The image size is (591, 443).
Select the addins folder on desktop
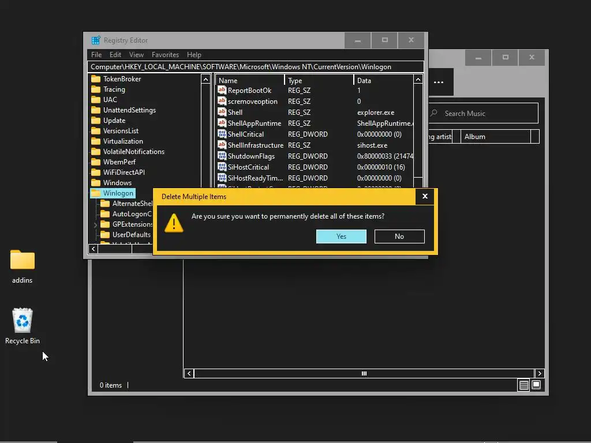click(23, 266)
